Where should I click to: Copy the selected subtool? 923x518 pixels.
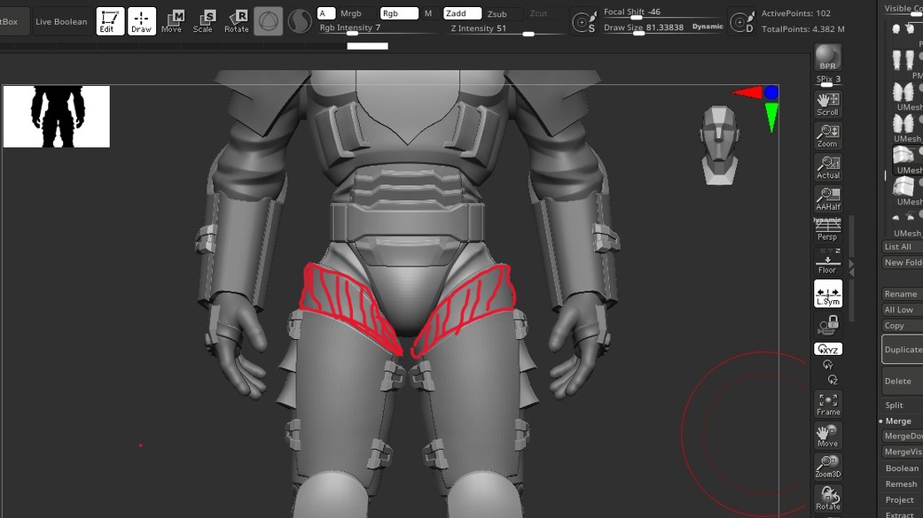[902, 326]
